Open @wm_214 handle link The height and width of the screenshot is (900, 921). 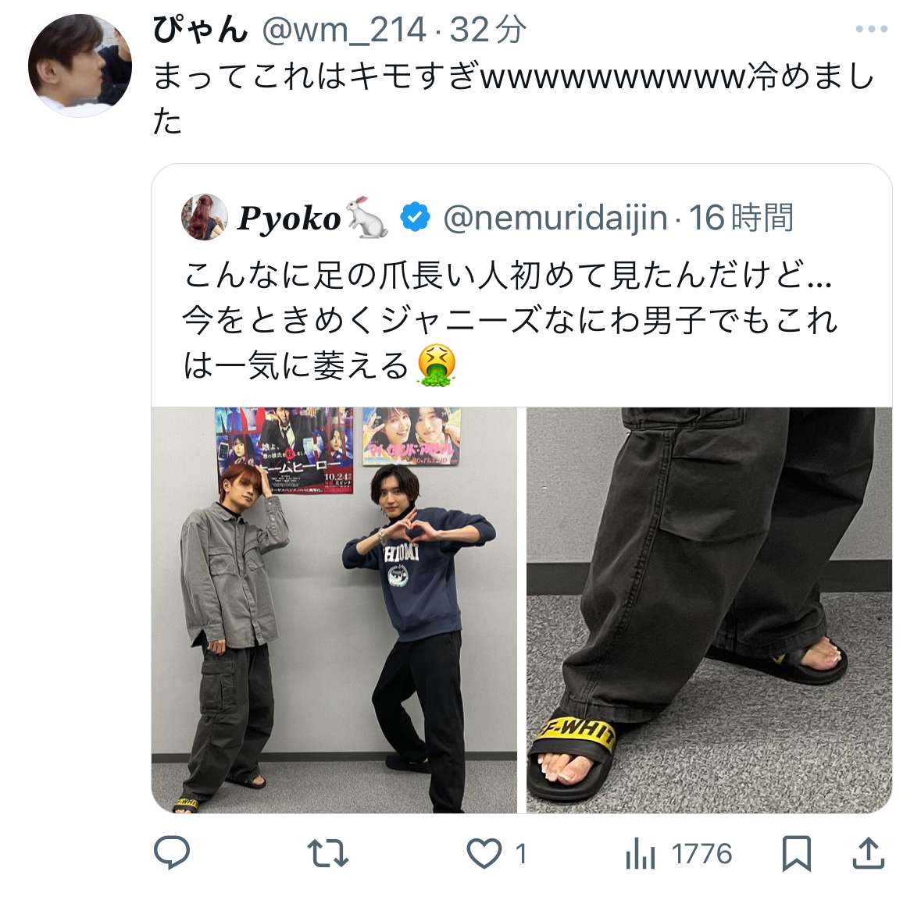344,30
